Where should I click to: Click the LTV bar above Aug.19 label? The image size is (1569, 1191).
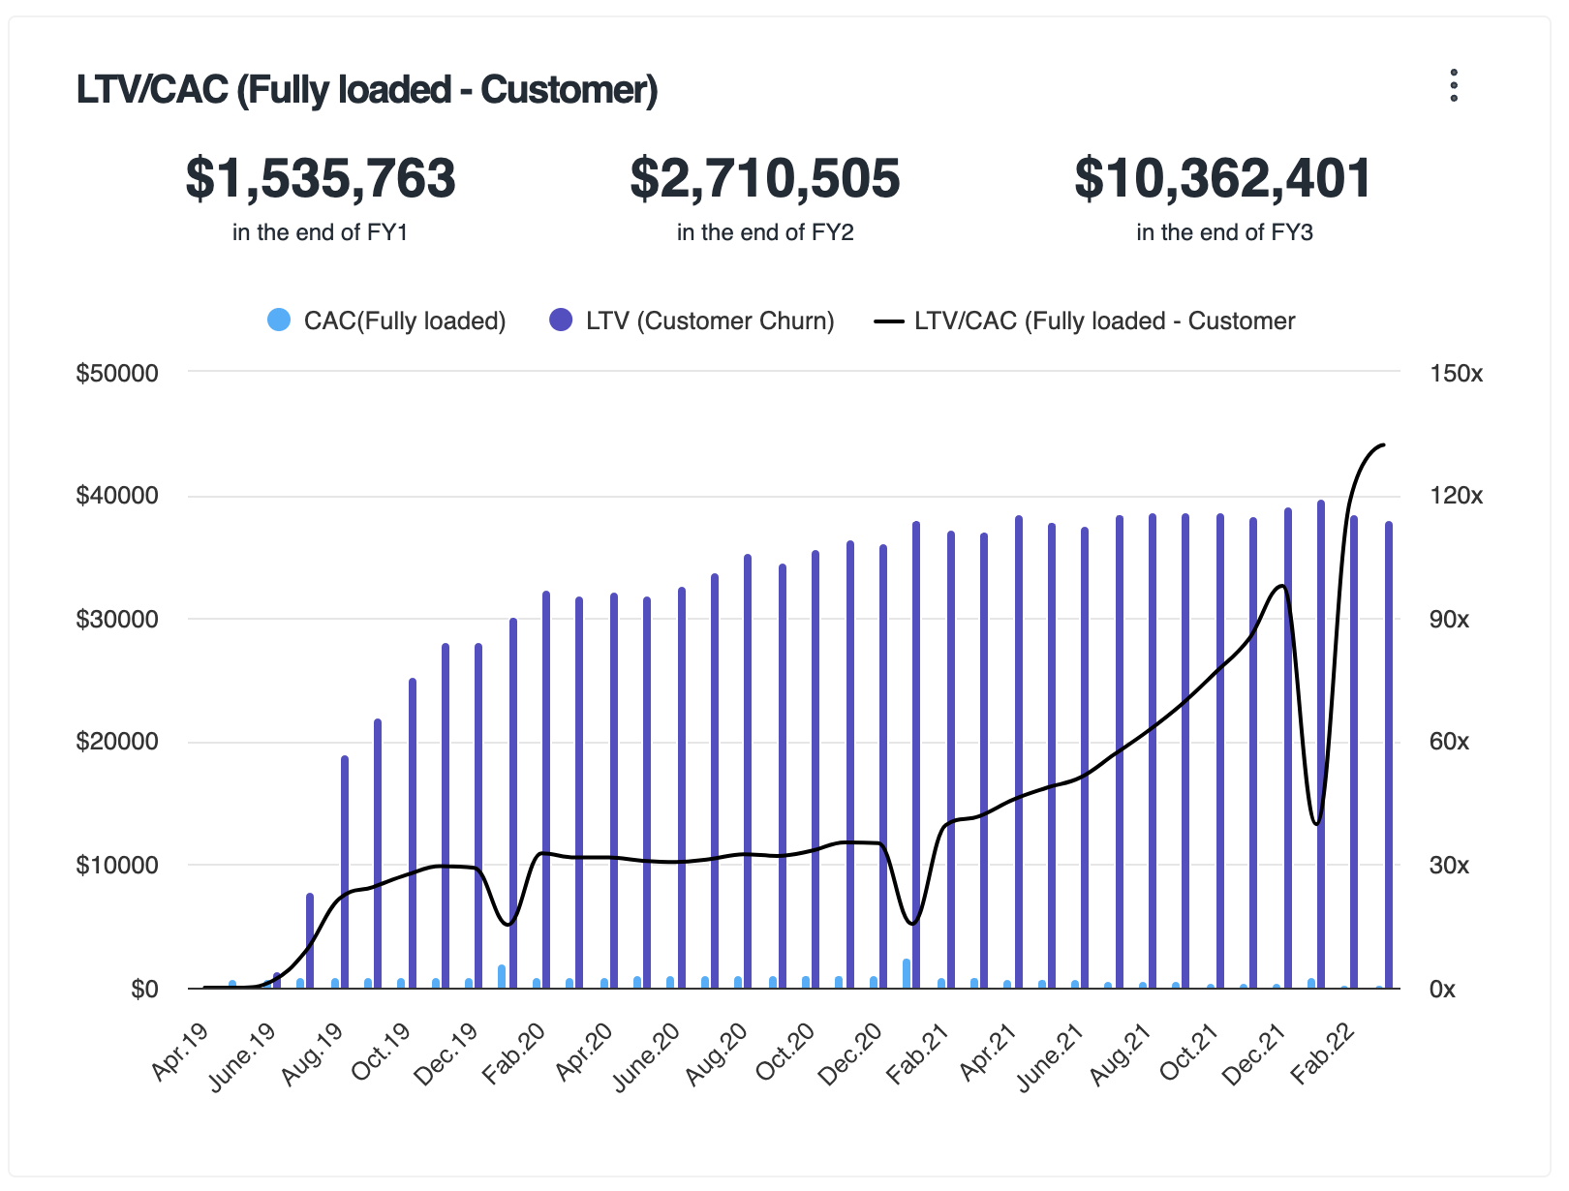click(x=345, y=871)
